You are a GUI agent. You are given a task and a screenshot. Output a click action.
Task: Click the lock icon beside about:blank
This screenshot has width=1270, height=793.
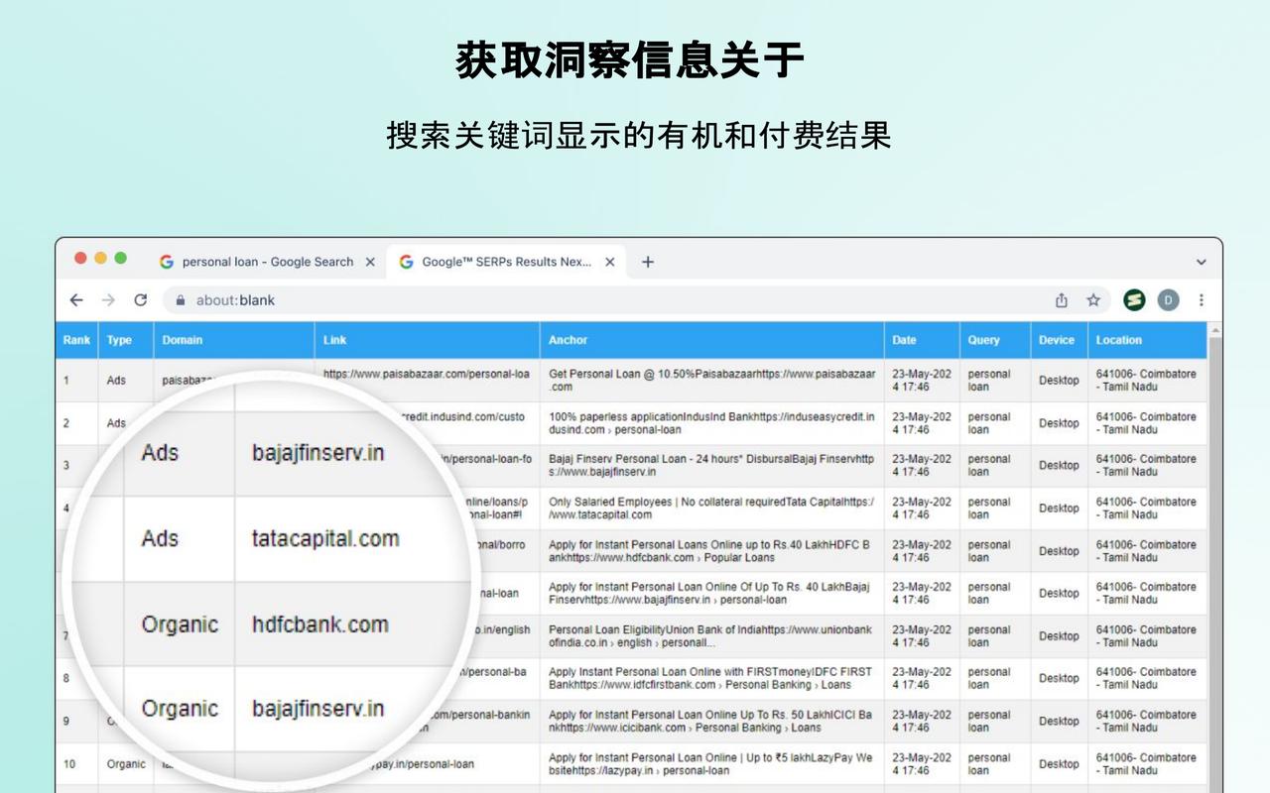(x=181, y=300)
